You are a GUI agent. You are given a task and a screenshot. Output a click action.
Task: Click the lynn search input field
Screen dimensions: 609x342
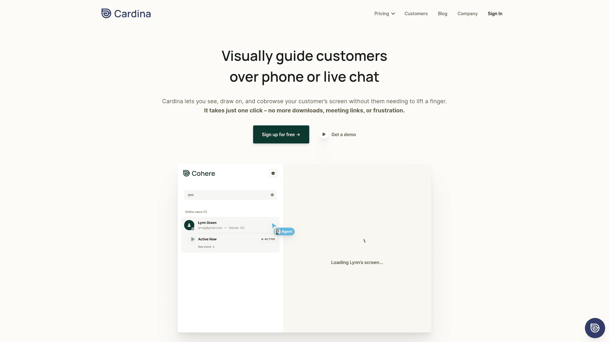[x=230, y=195]
